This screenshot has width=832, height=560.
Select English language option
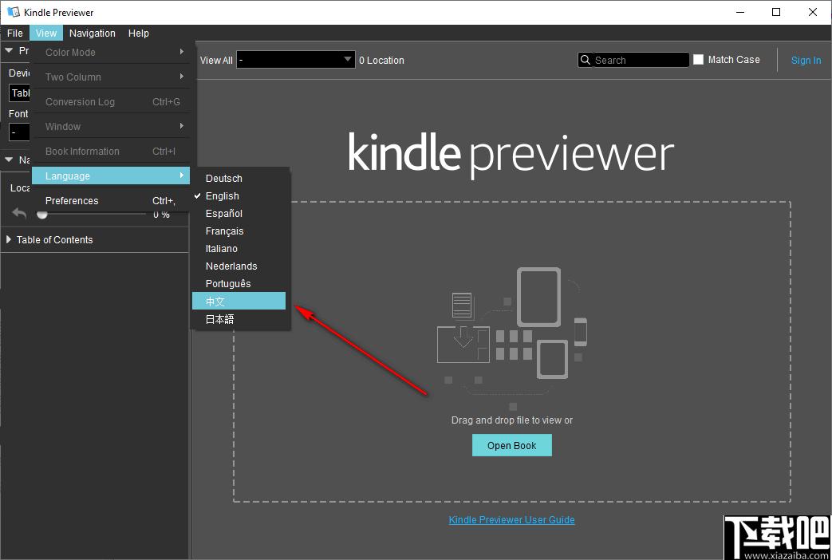239,196
